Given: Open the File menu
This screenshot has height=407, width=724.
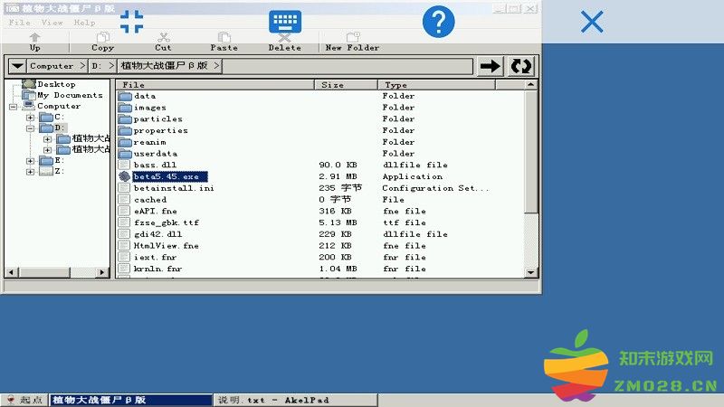Looking at the screenshot, I should [19, 23].
